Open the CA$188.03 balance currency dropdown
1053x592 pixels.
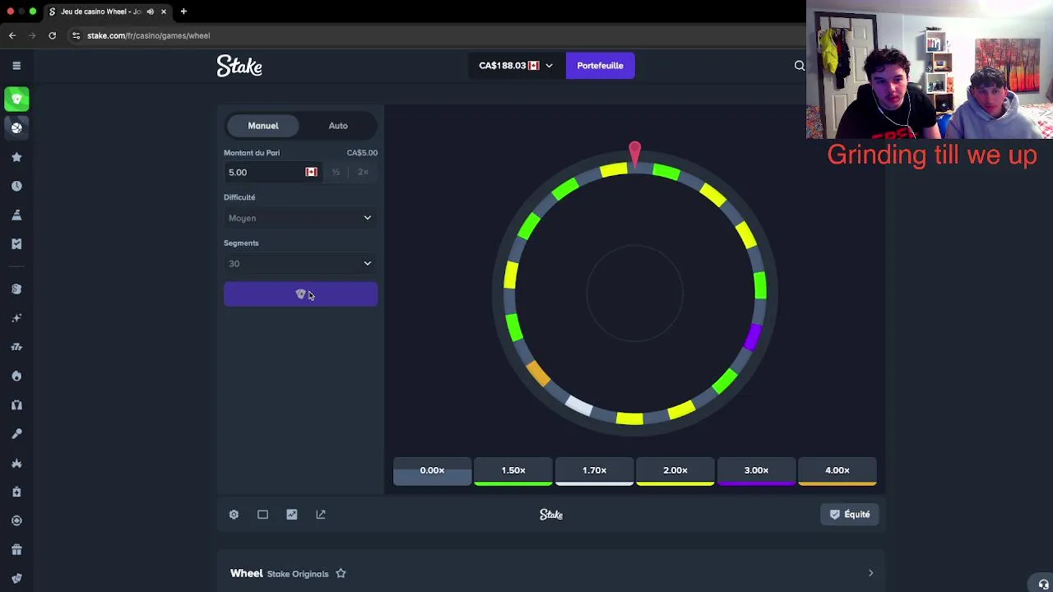tap(516, 66)
